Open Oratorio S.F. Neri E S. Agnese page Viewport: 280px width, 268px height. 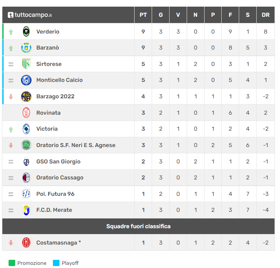point(75,145)
